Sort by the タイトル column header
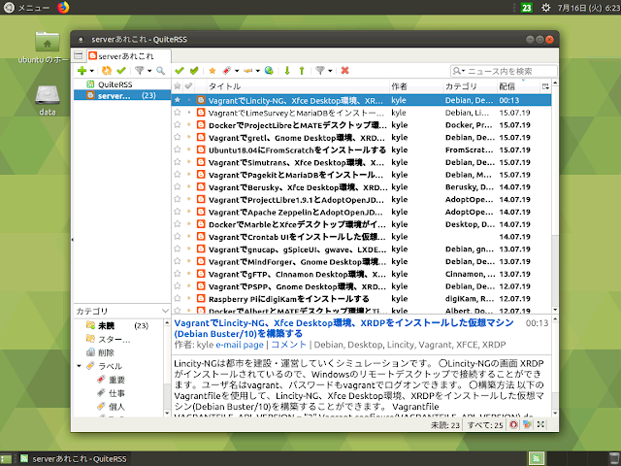This screenshot has width=621, height=466. (298, 86)
